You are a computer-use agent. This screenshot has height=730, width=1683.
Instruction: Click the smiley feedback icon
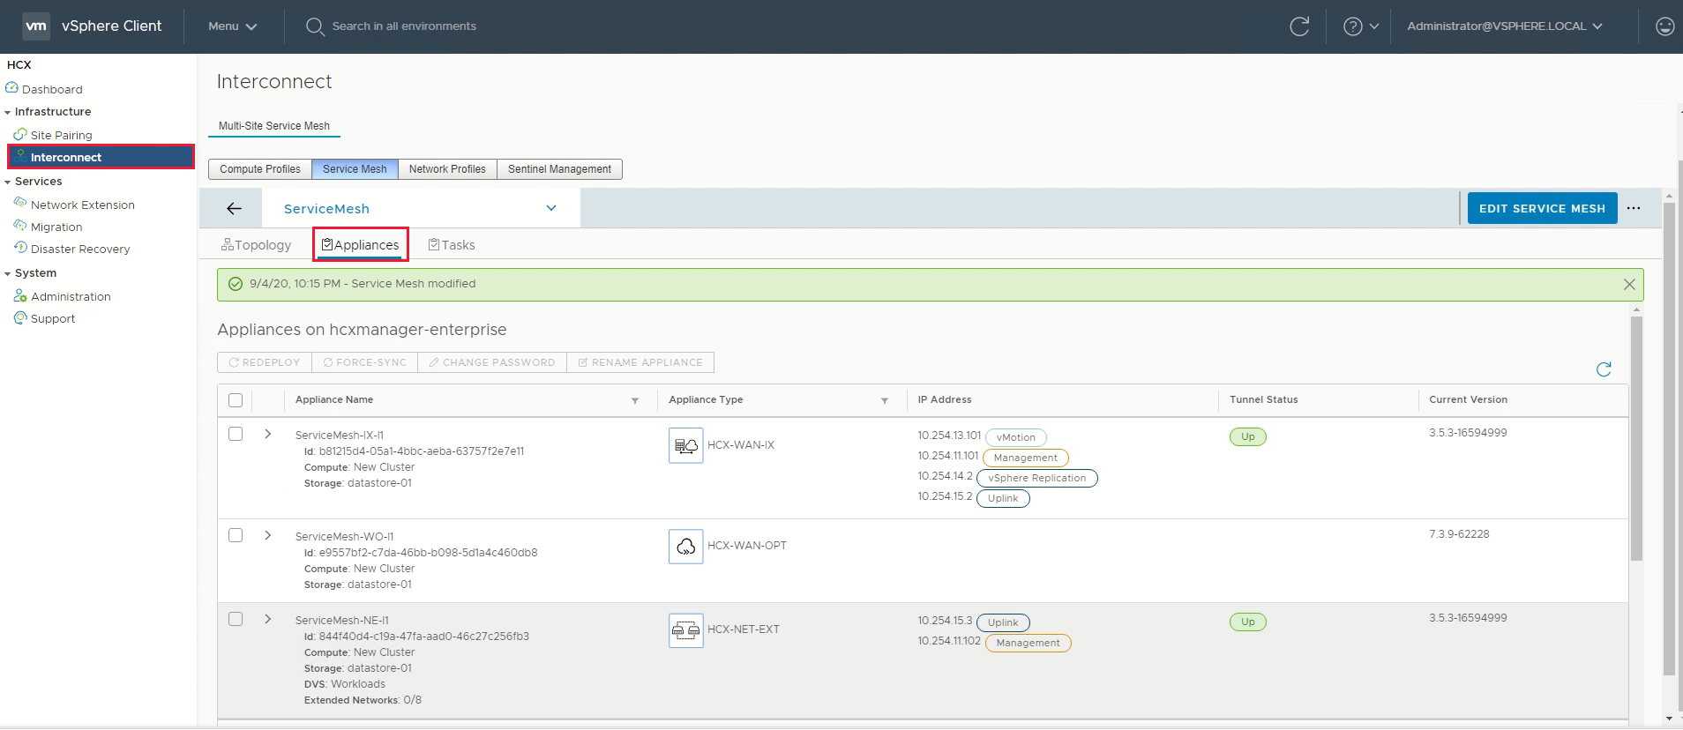1664,26
